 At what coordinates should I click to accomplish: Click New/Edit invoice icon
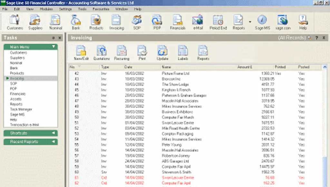[x=81, y=53]
